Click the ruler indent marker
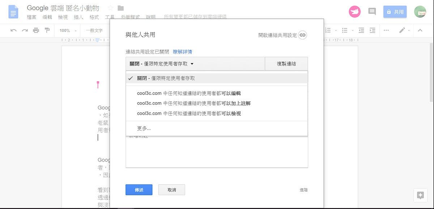434x209 pixels. click(97, 40)
